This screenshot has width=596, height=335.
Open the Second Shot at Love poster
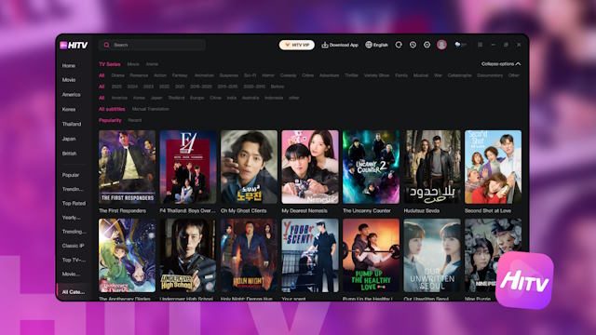point(493,167)
